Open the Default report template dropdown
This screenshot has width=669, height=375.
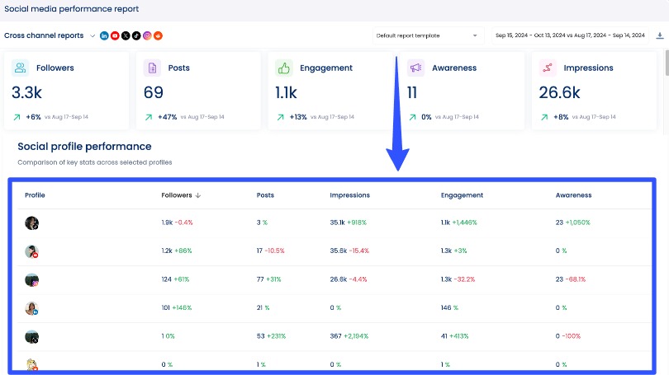pyautogui.click(x=426, y=35)
